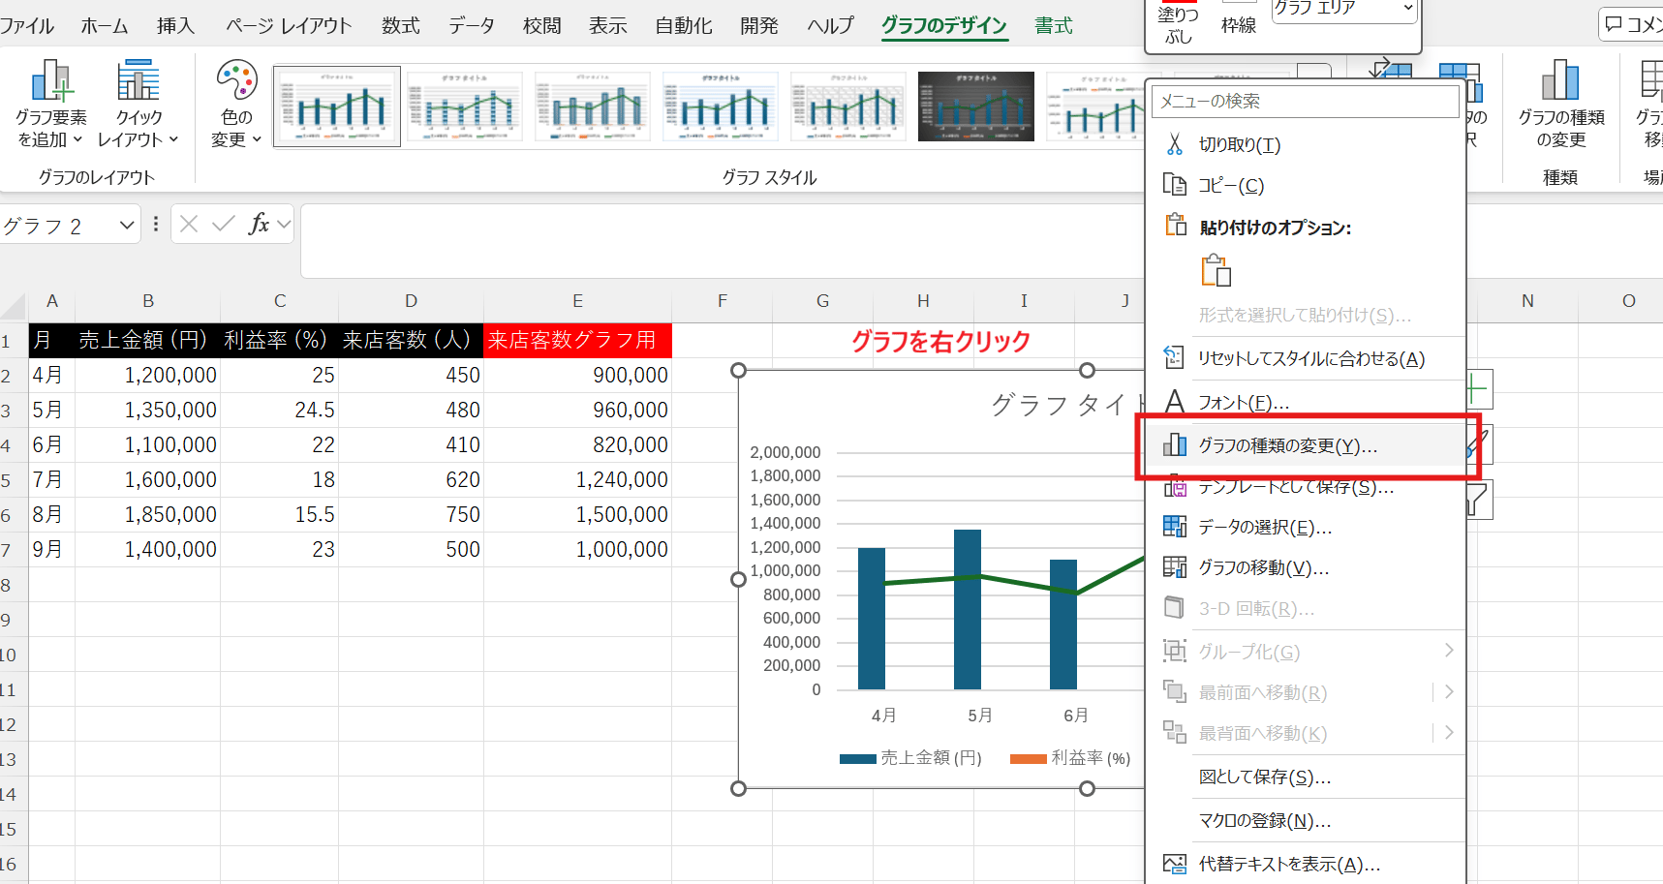Select cell B2 containing 1,200,000
The width and height of the screenshot is (1663, 884).
coord(148,376)
